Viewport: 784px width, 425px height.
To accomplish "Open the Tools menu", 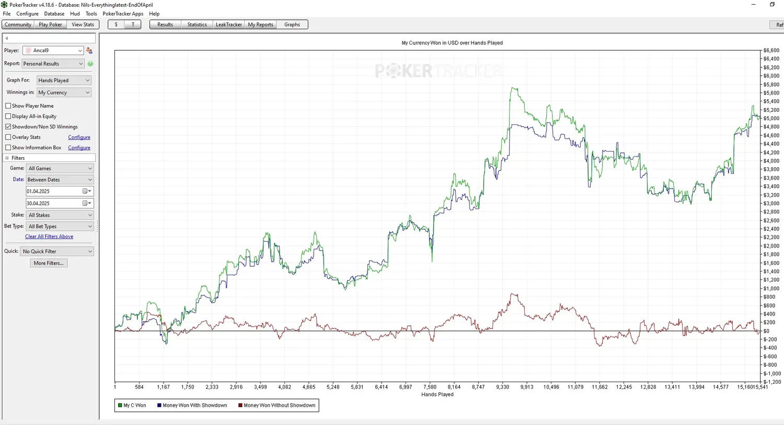I will 91,14.
